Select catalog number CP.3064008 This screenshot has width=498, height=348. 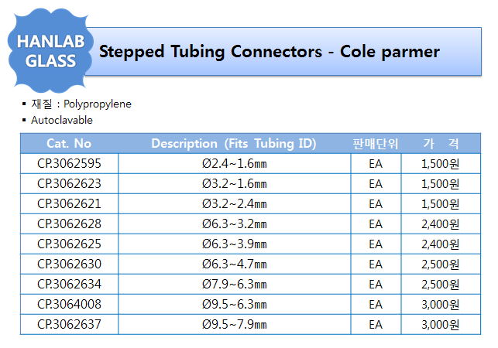pos(69,304)
